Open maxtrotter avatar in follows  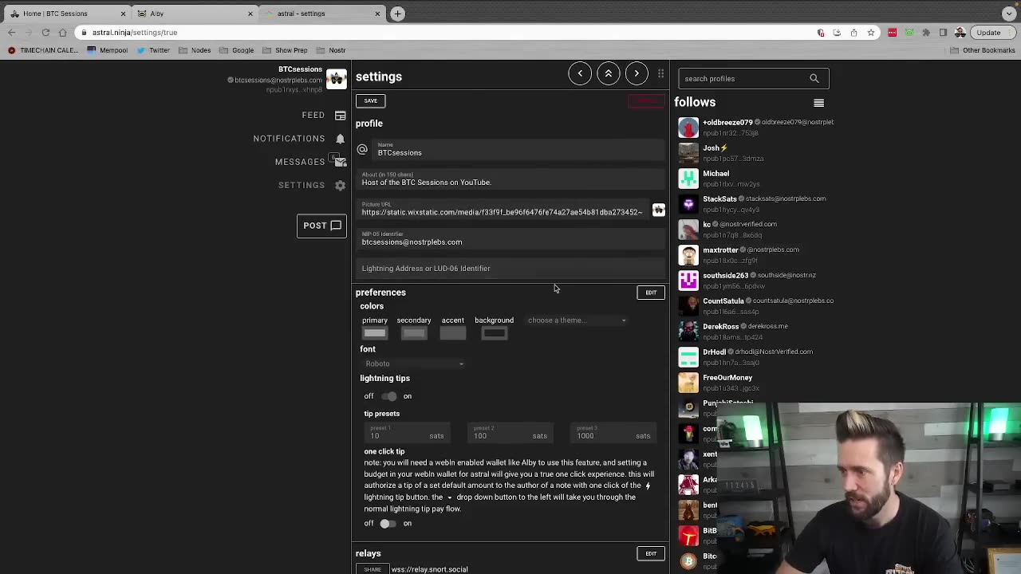point(688,255)
